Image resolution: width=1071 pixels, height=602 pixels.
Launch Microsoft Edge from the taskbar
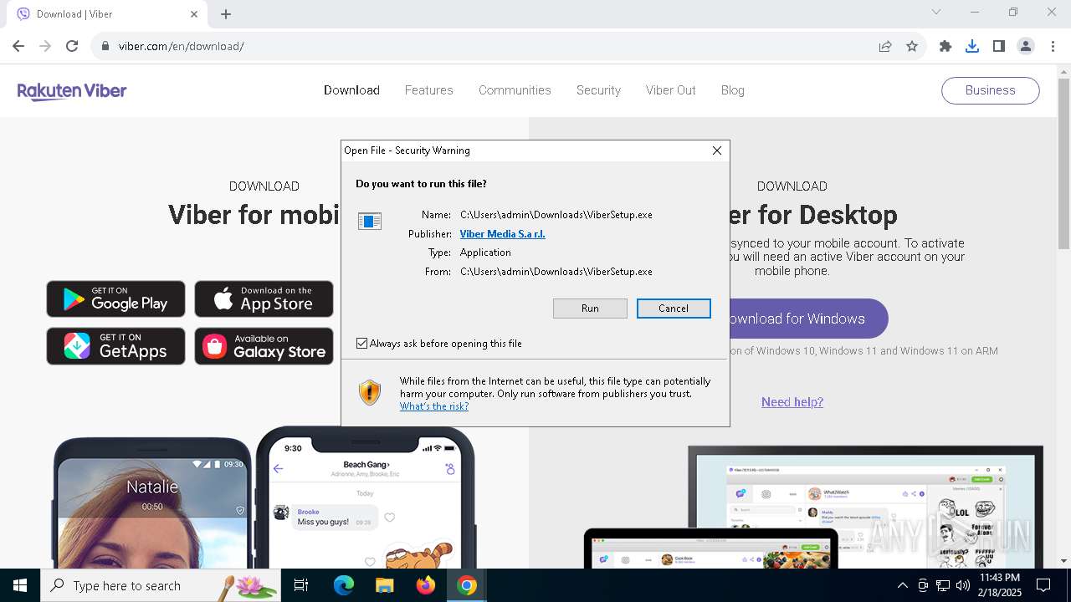344,585
